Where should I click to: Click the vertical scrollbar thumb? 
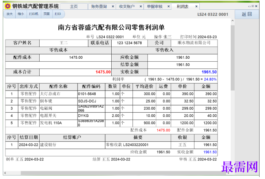click(x=233, y=58)
